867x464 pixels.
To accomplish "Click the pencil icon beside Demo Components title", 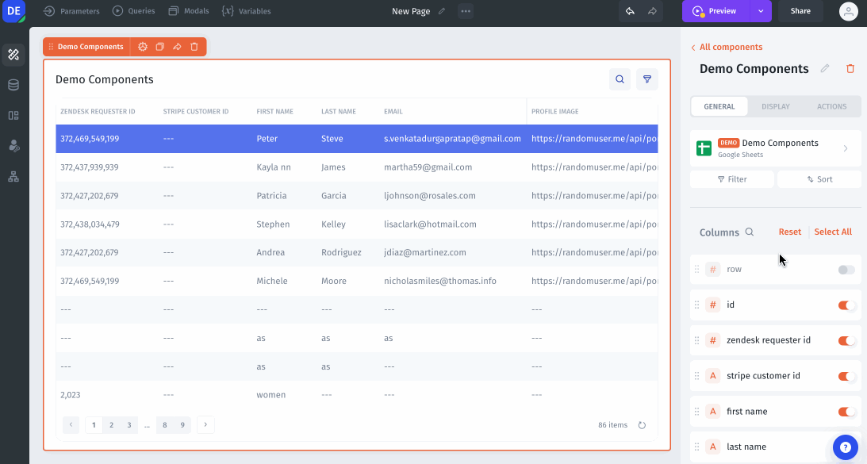I will 825,69.
